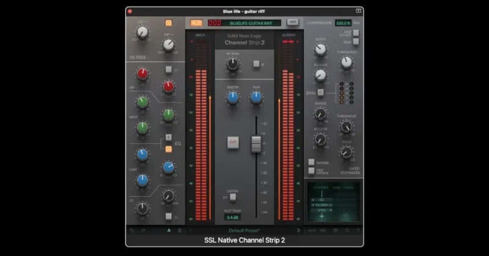Click the gate Threshold knob
Viewport: 489px width, 256px height.
(x=346, y=126)
